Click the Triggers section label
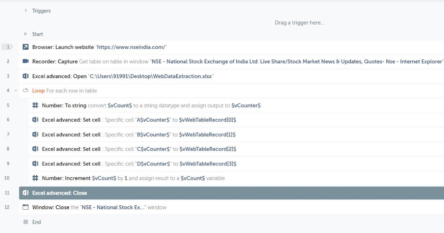444x233 pixels. [41, 11]
